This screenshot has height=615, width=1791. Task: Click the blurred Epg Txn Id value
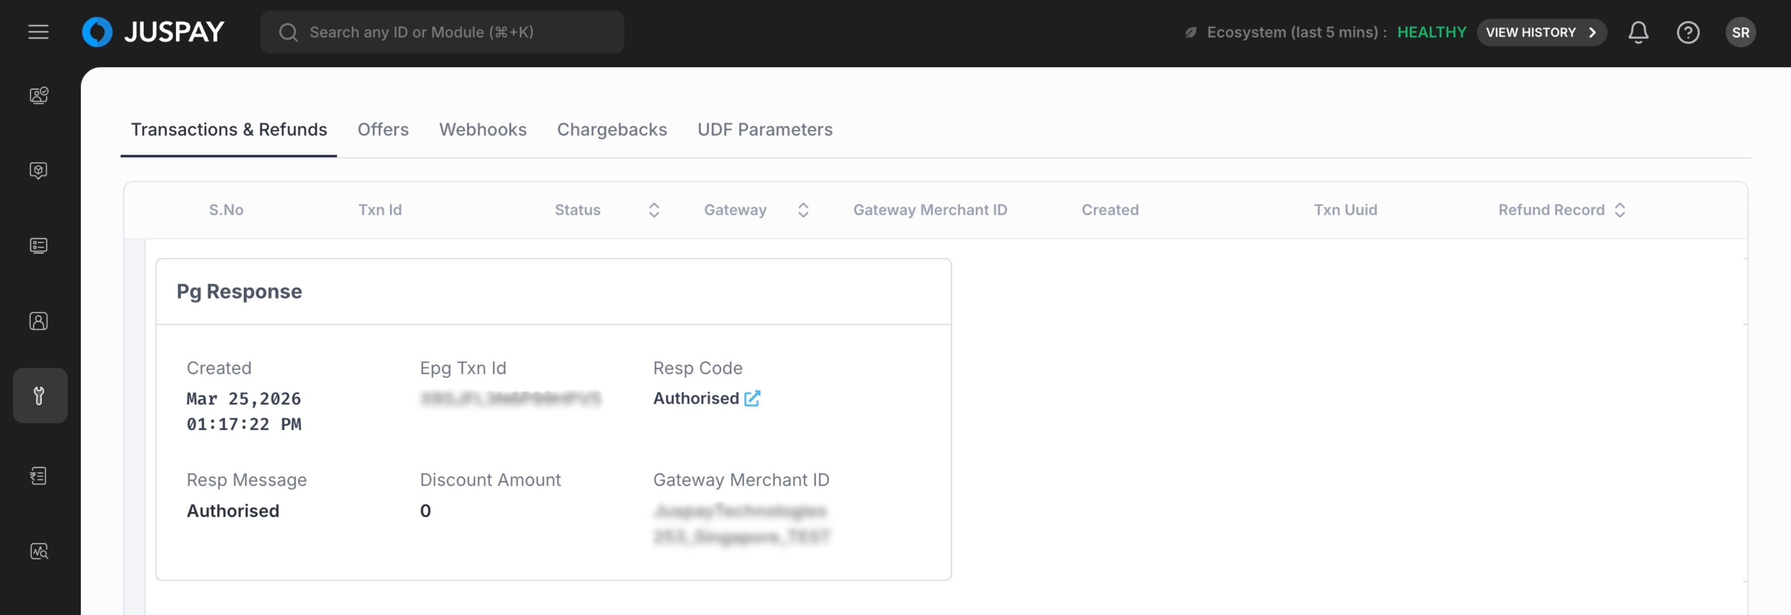click(x=510, y=398)
